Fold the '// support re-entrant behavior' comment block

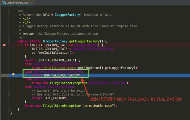[9, 91]
